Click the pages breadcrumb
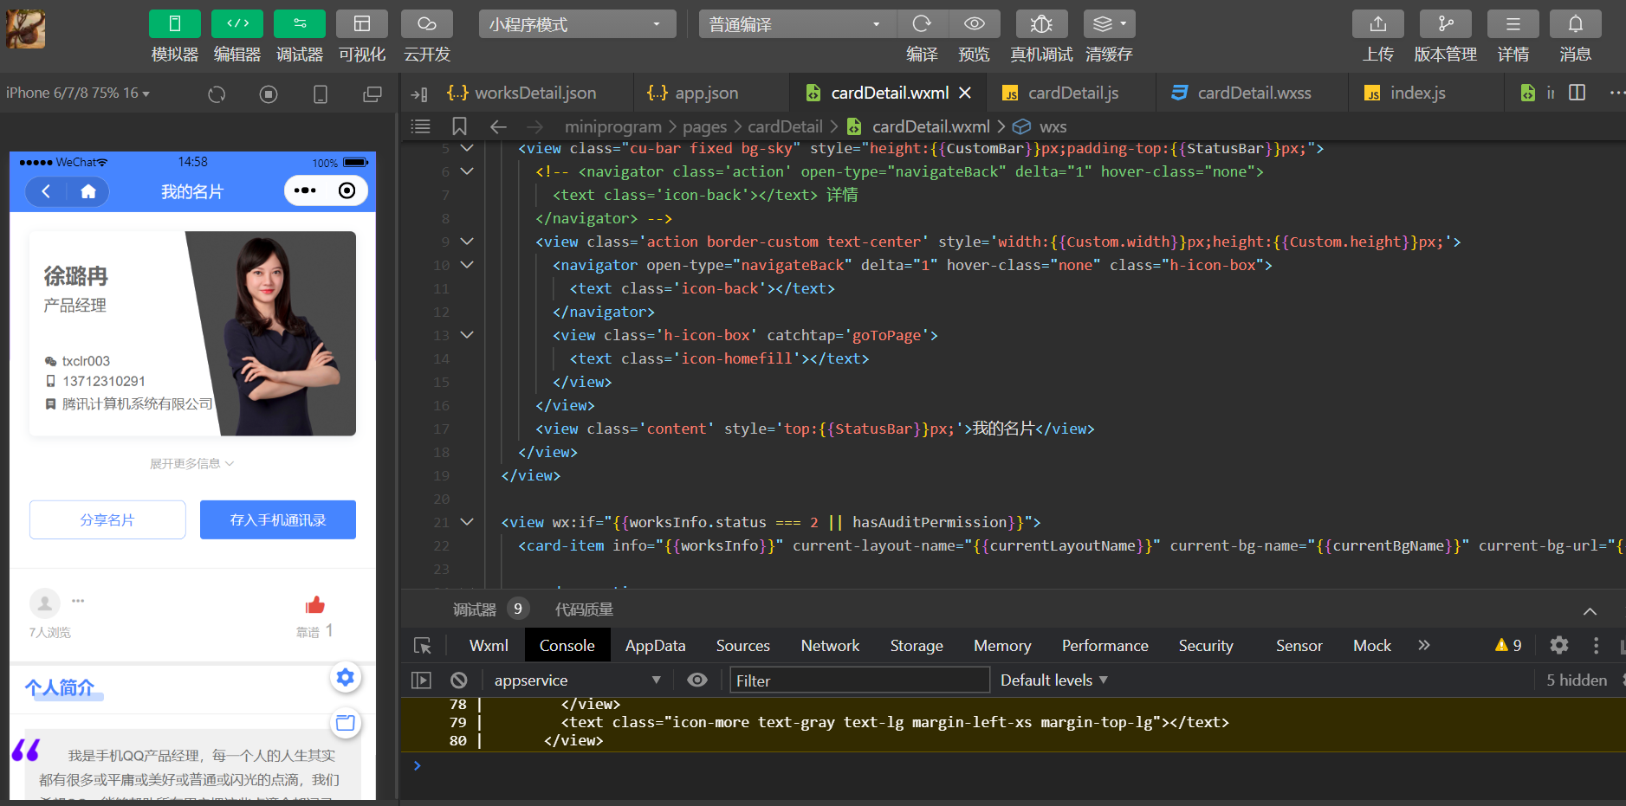 [x=704, y=126]
